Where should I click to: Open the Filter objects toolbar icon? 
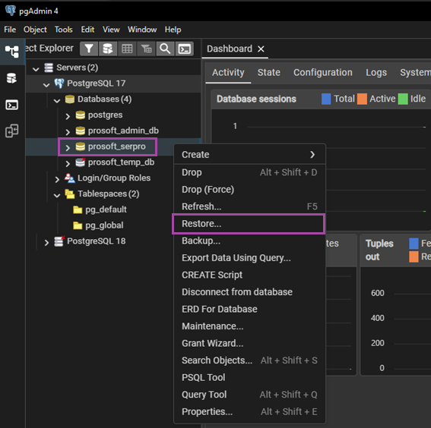click(x=89, y=49)
